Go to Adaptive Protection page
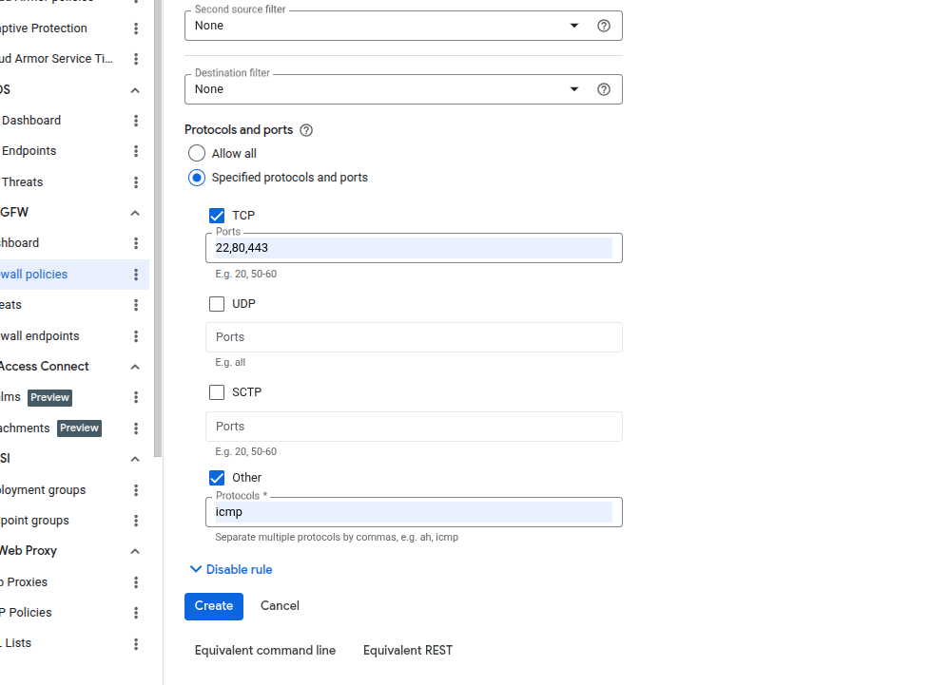Image resolution: width=930 pixels, height=685 pixels. pyautogui.click(x=44, y=29)
